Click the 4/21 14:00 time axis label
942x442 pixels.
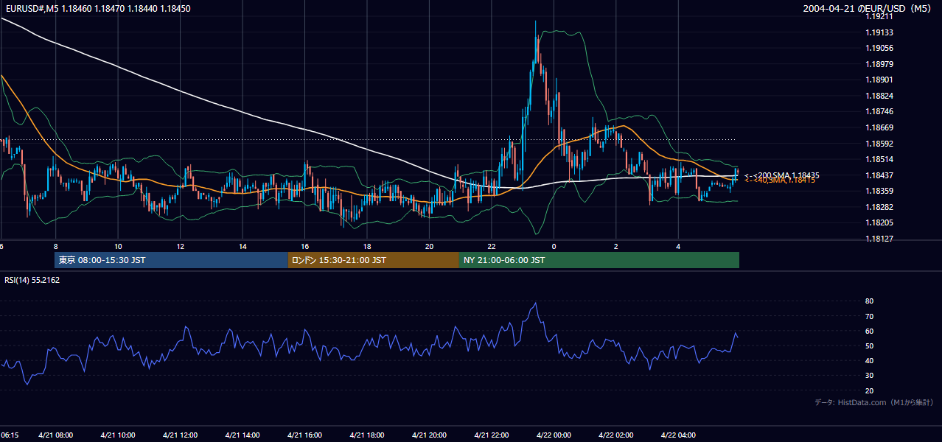(243, 435)
